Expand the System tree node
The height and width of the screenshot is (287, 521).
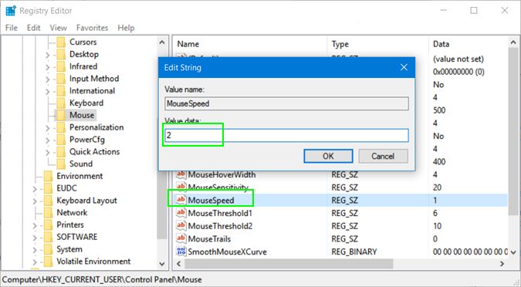35,250
